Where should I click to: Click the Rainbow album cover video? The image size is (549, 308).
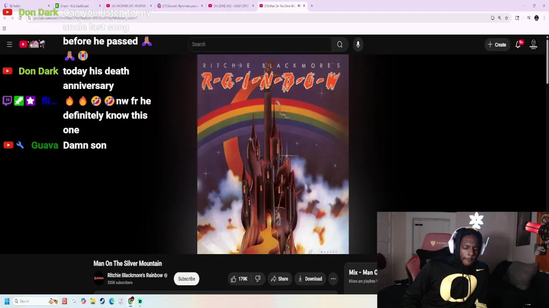click(x=273, y=154)
